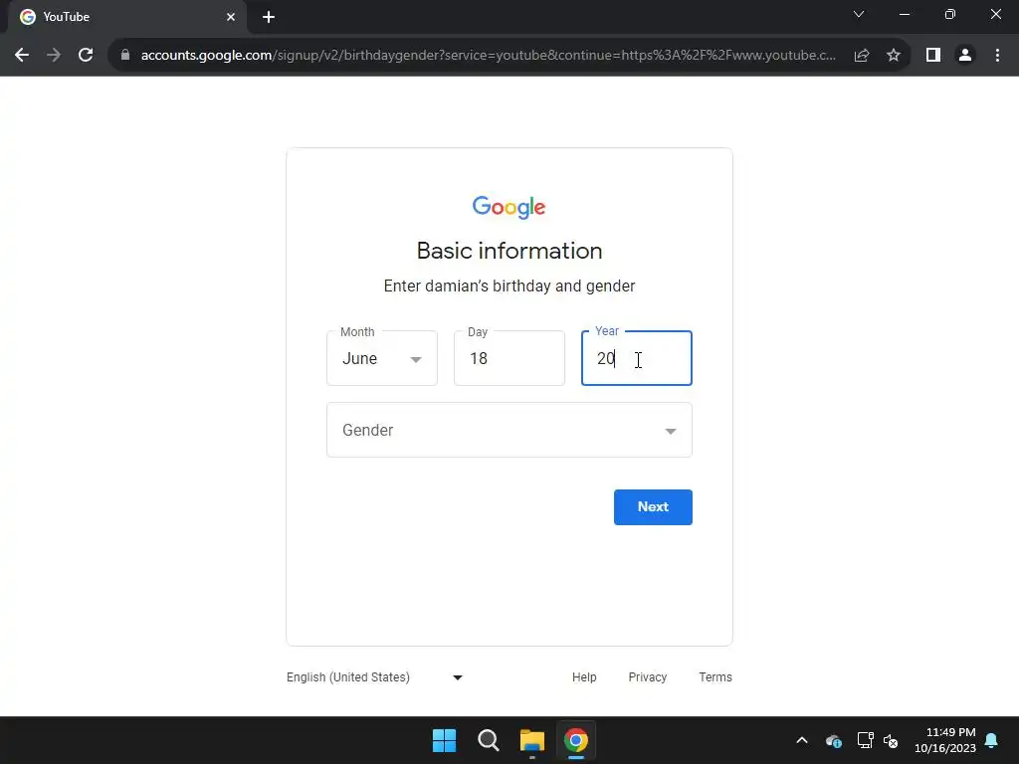The height and width of the screenshot is (764, 1019).
Task: Expand the Gender dropdown
Action: [509, 430]
